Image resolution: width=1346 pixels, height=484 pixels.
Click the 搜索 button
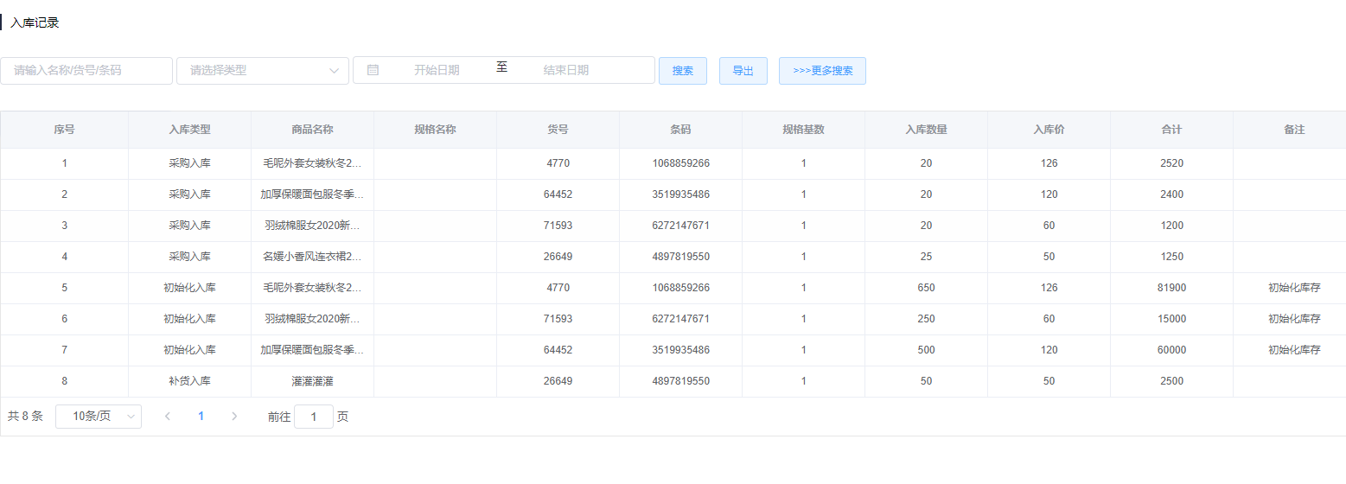click(683, 71)
